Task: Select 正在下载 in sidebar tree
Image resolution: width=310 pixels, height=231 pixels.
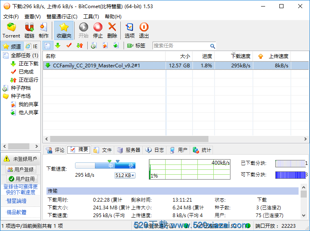Action: click(x=24, y=64)
